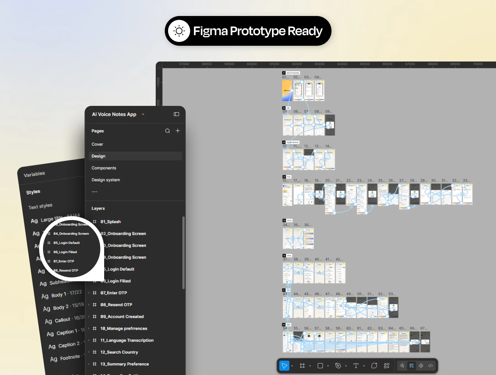Open Text tool options dropdown arrow
The image size is (496, 375).
[x=364, y=366]
